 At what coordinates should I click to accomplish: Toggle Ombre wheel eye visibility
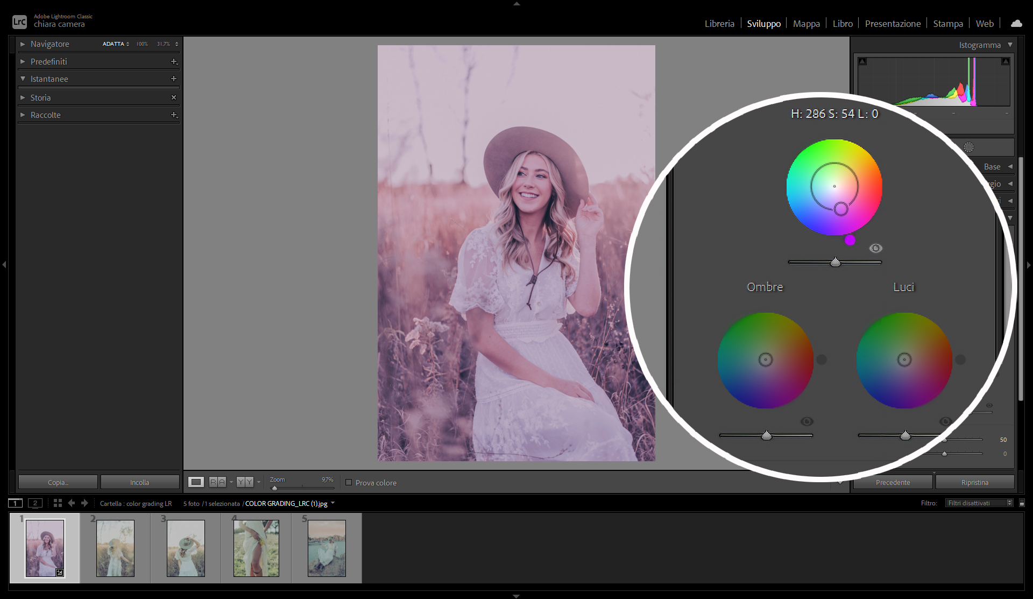[806, 421]
